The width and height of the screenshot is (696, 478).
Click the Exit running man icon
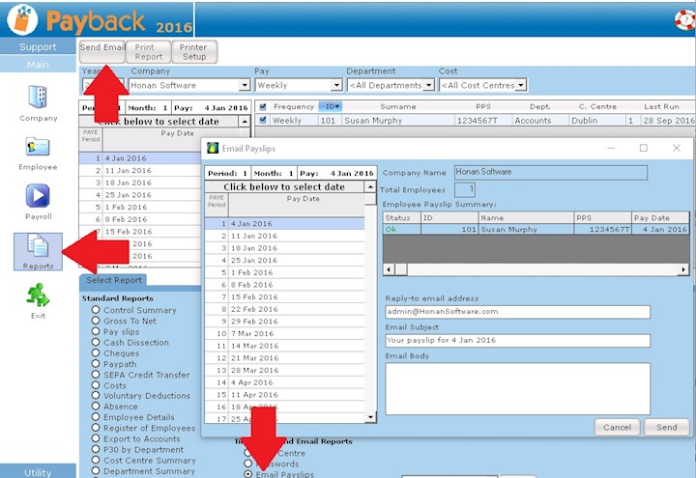tap(38, 296)
